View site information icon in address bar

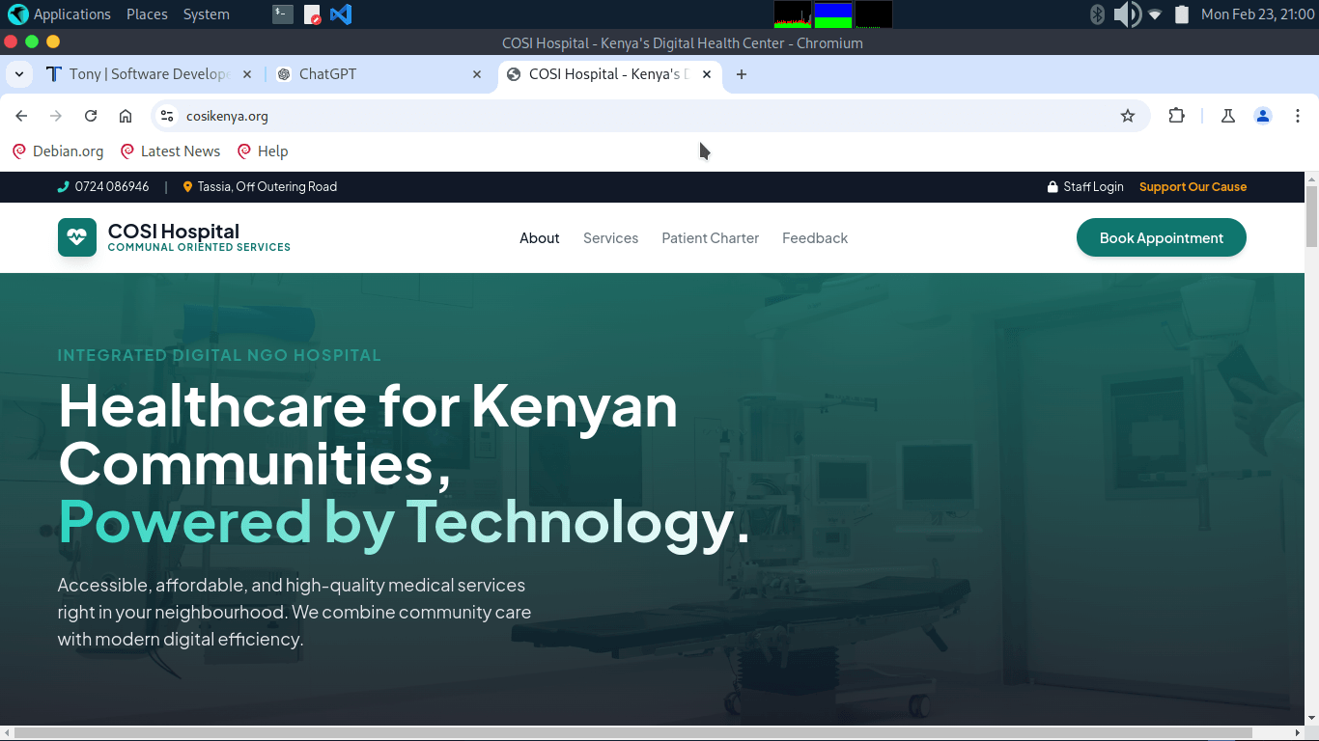click(x=167, y=116)
